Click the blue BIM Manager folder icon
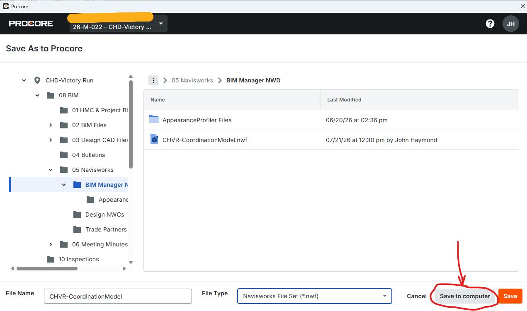Viewport: 527px width, 311px height. 77,185
